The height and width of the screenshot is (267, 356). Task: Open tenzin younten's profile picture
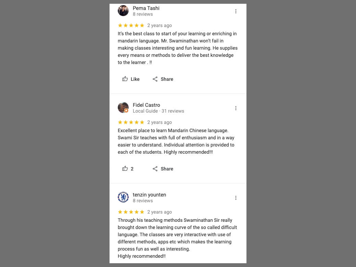click(x=123, y=197)
